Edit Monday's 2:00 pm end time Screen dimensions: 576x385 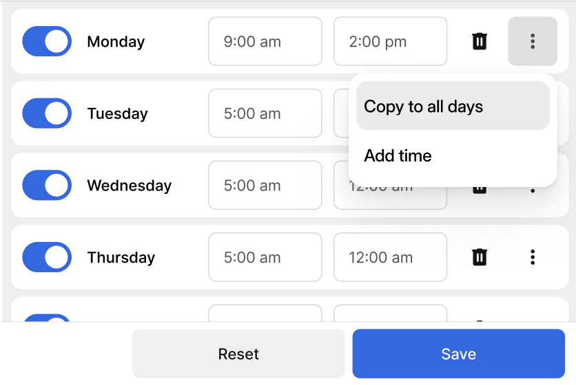pyautogui.click(x=390, y=41)
